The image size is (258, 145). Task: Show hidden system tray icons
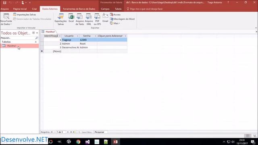(224, 142)
